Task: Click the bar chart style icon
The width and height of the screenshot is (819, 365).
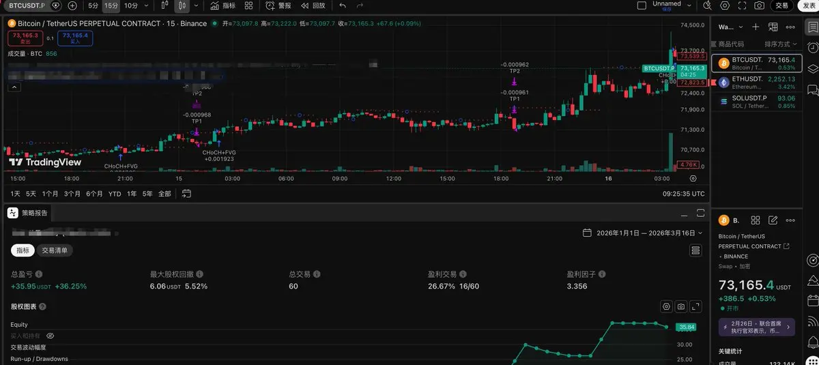Action: coord(166,5)
